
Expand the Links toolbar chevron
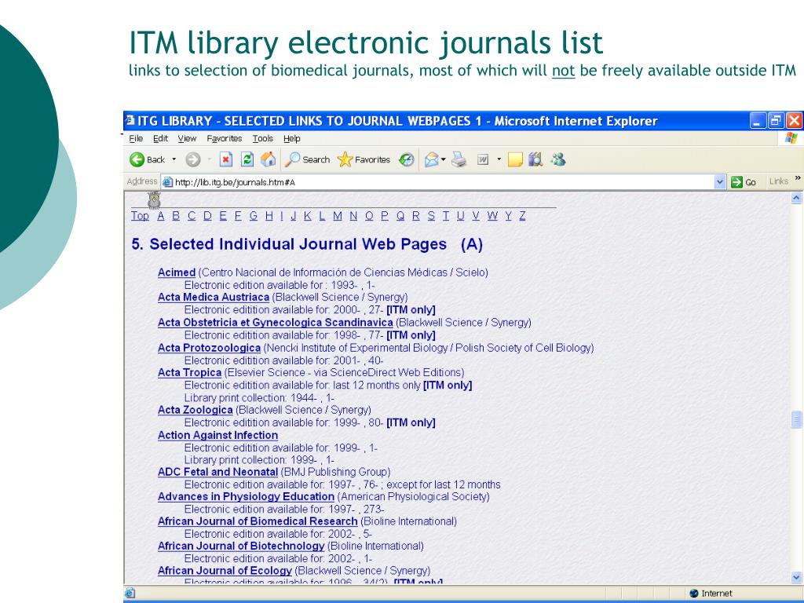[798, 179]
